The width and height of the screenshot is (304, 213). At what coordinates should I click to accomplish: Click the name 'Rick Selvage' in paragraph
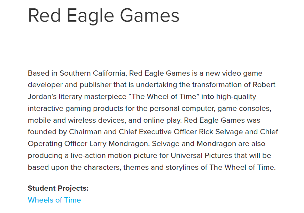pyautogui.click(x=221, y=132)
